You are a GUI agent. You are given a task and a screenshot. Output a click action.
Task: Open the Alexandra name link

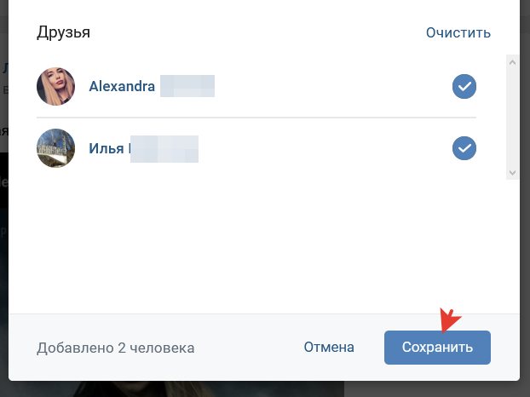coord(122,86)
